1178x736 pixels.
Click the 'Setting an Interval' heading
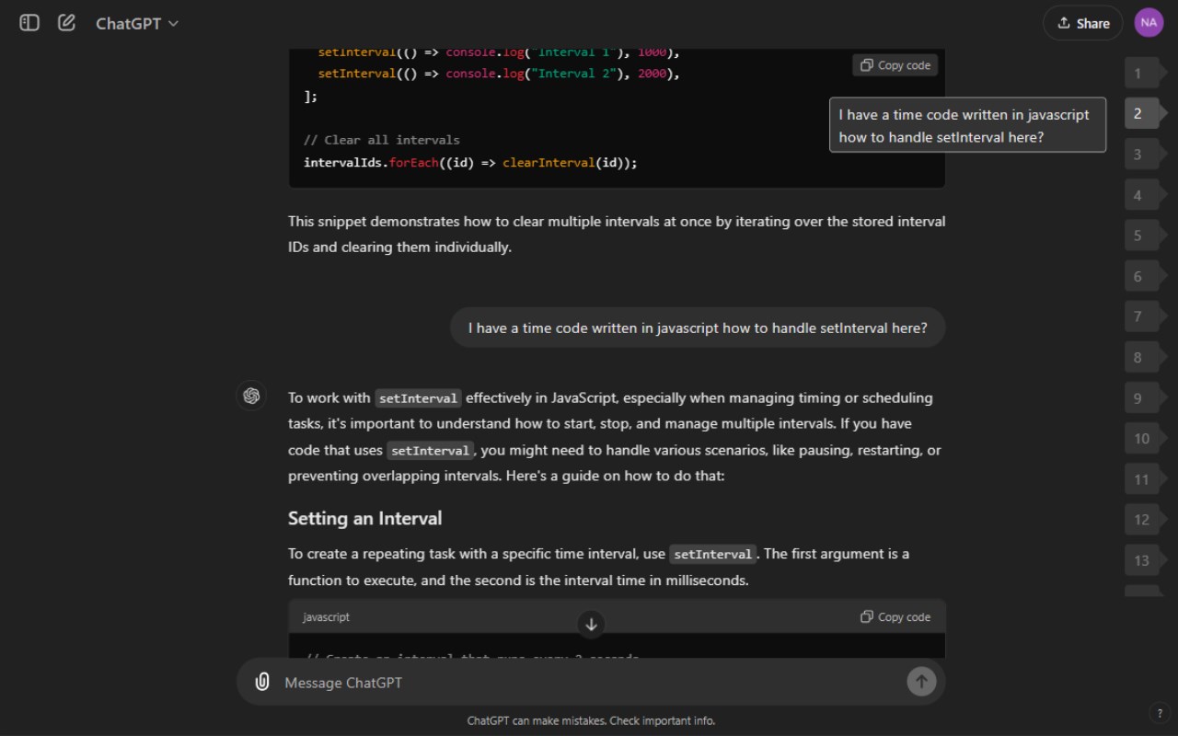point(364,518)
